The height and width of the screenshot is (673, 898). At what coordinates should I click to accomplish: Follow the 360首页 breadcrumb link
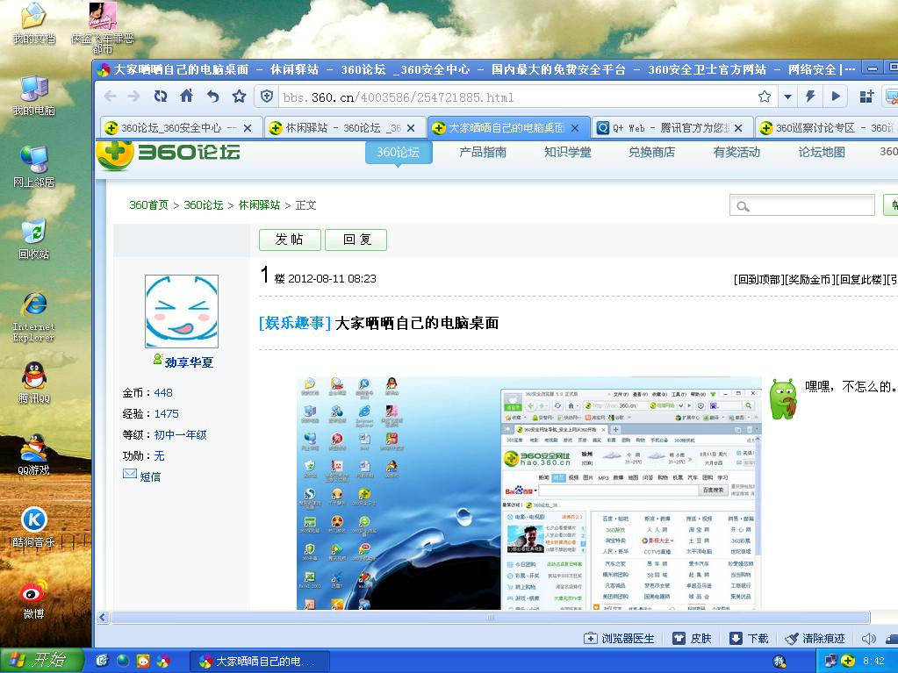(149, 204)
